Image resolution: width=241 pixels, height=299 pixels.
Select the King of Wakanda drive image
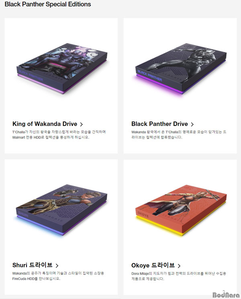[x=62, y=68]
